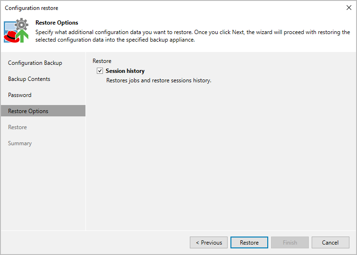Click the 'Restores jobs and restore sessions history.' text
This screenshot has height=255, width=357.
[159, 80]
